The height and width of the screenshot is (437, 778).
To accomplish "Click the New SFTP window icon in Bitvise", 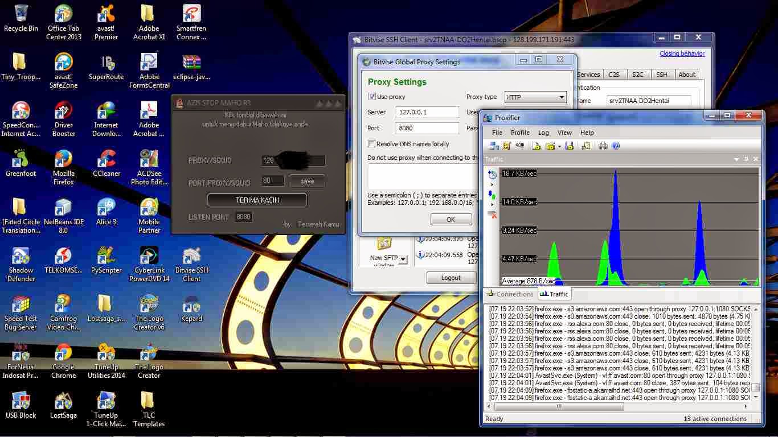I will pos(384,244).
